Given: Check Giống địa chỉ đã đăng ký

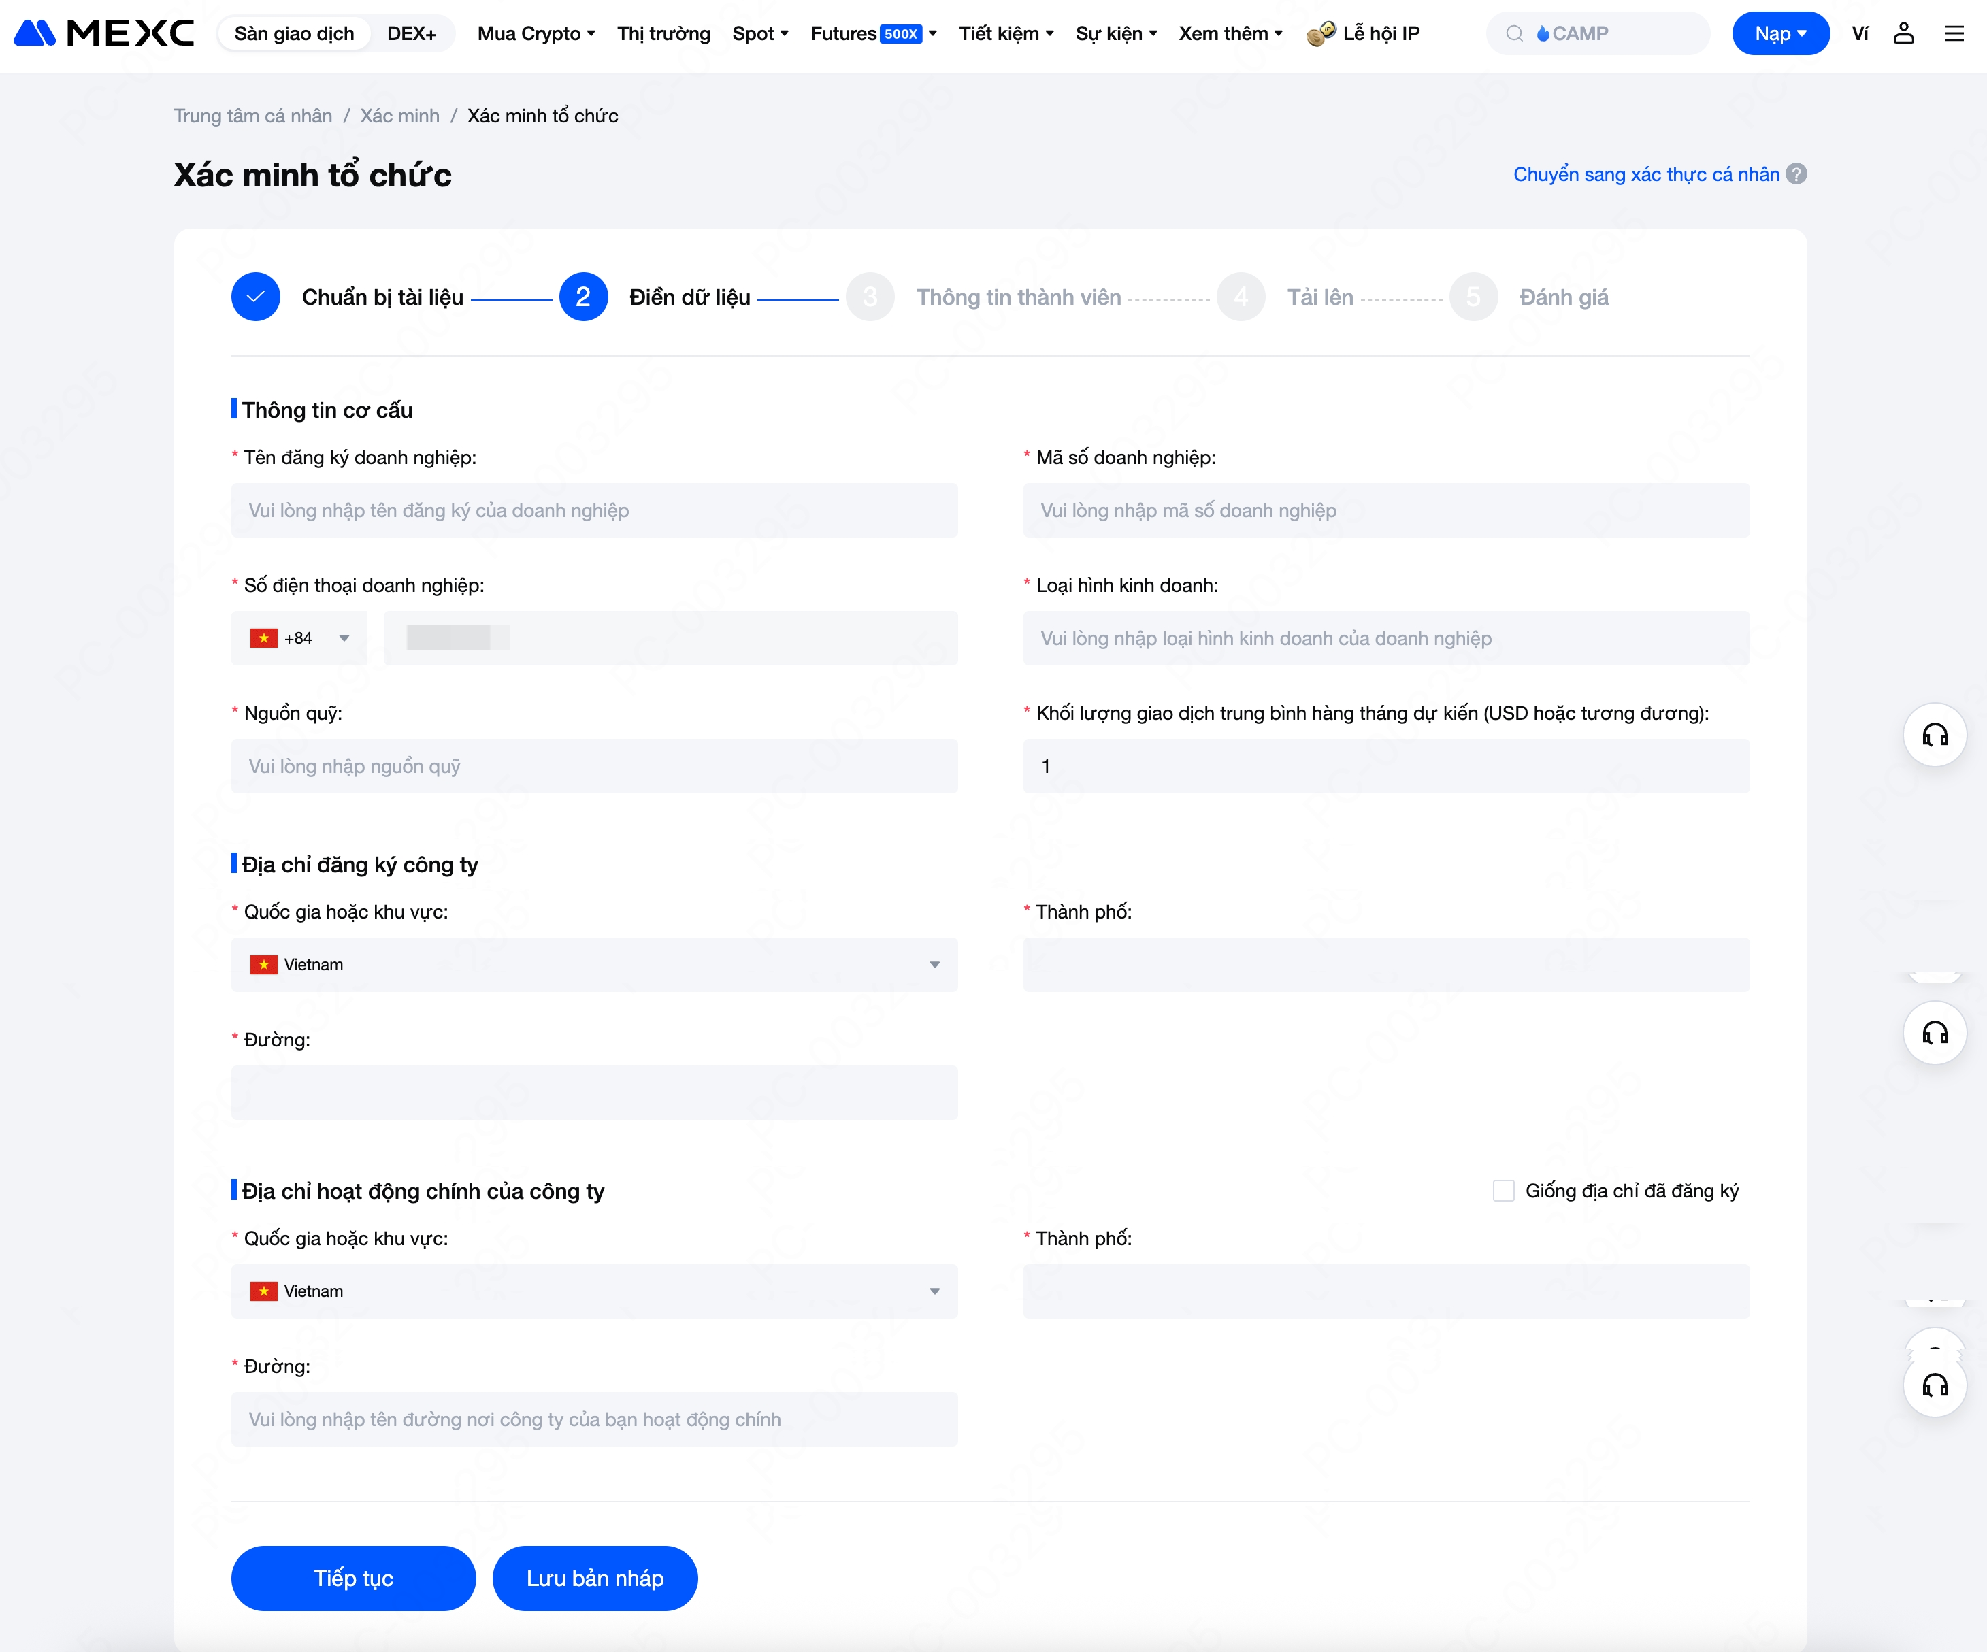Looking at the screenshot, I should pyautogui.click(x=1503, y=1190).
